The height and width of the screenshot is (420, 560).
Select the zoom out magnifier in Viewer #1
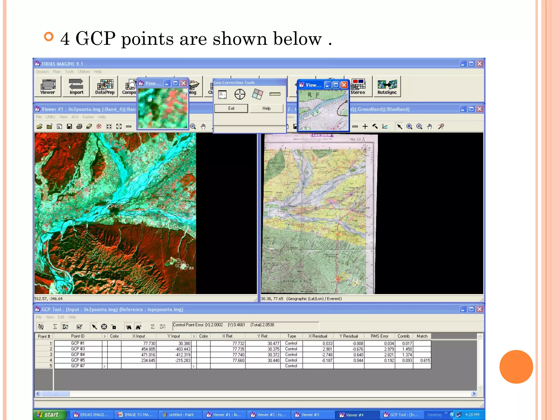[193, 126]
